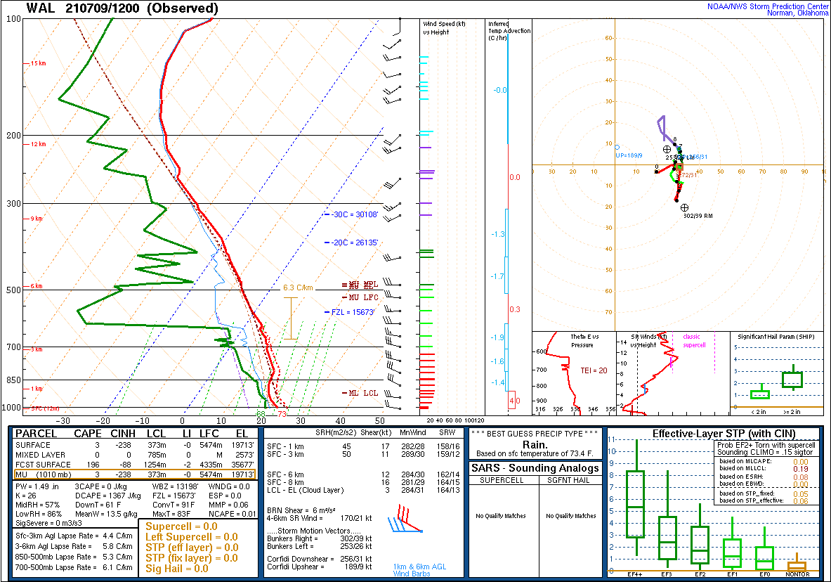Click the "Corfidi Upshear = 189/9 kt" line
Screen dimensions: 831x582
click(319, 566)
